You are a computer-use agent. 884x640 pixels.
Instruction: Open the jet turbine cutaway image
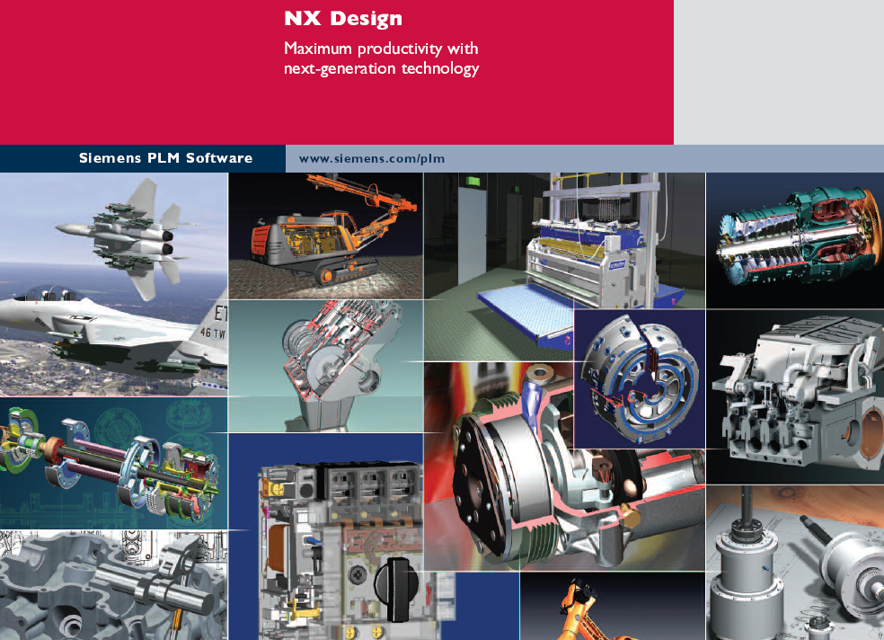point(795,240)
